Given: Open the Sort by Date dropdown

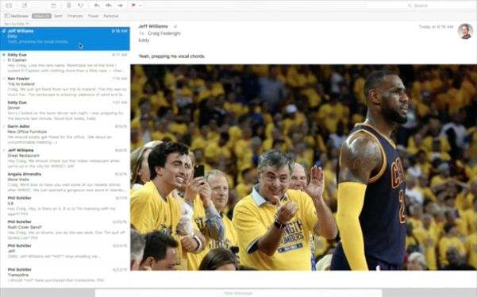Looking at the screenshot, I should [17, 24].
